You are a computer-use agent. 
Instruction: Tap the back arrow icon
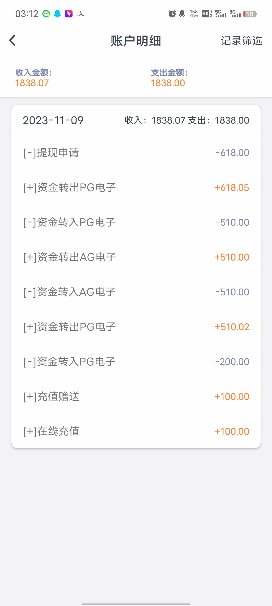pyautogui.click(x=12, y=40)
